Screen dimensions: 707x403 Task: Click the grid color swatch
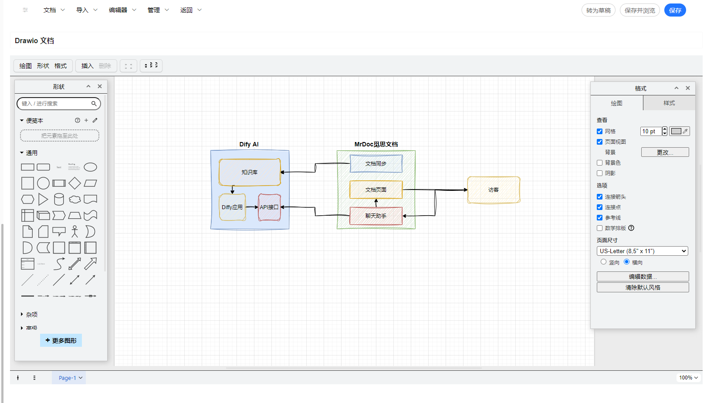[676, 132]
